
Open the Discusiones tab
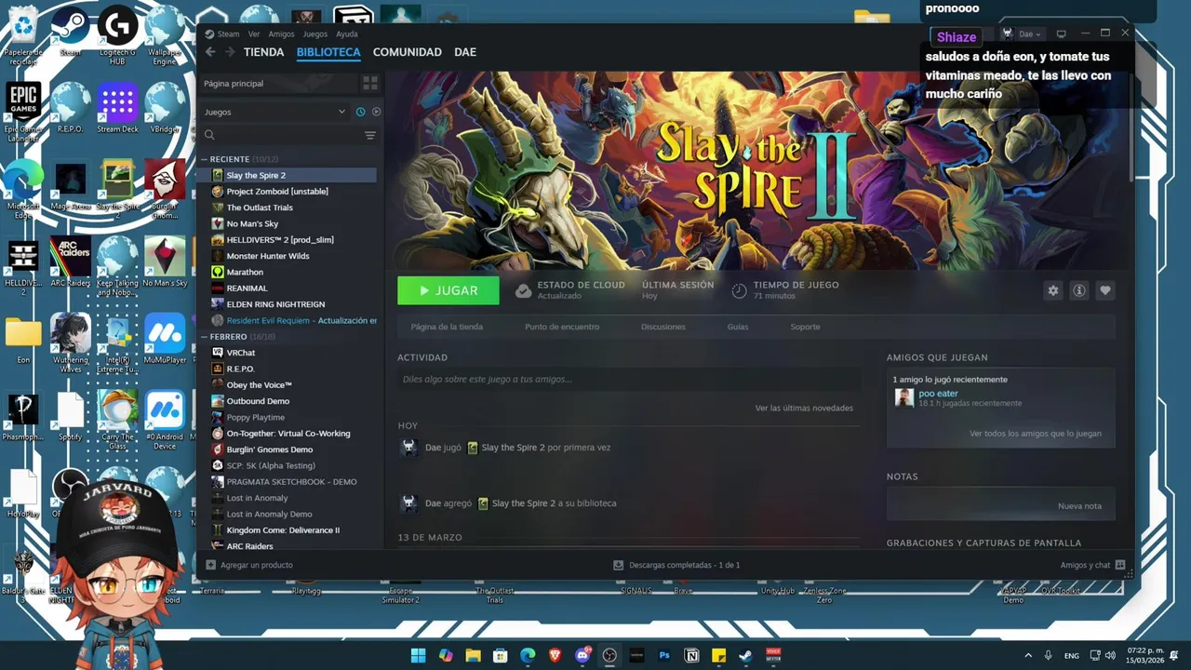tap(663, 327)
